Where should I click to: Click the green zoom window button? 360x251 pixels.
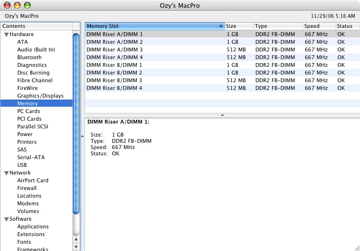coord(27,6)
